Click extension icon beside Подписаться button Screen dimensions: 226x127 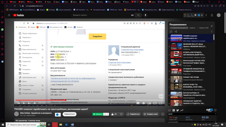point(58,115)
